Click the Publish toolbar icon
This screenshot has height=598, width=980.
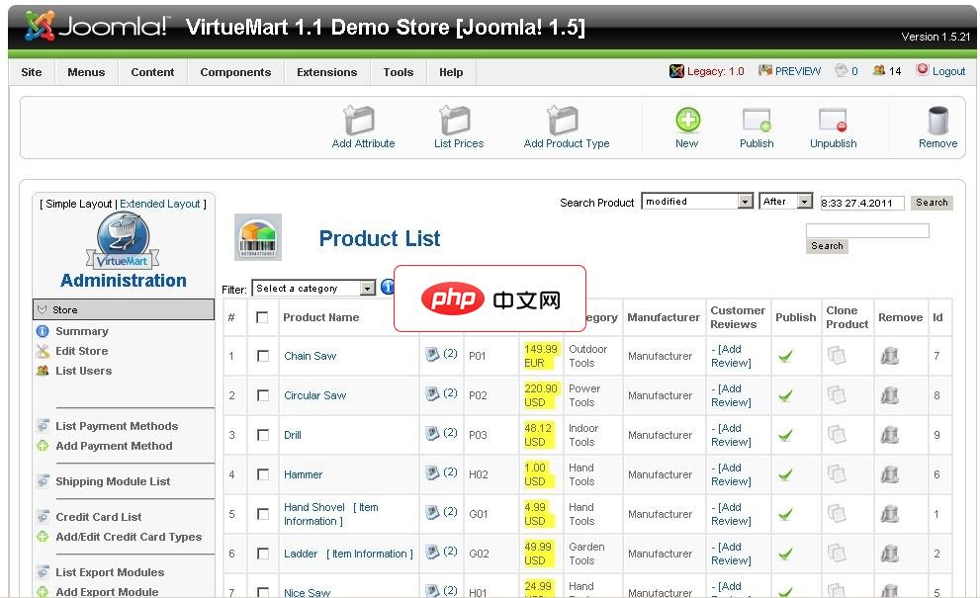pyautogui.click(x=757, y=122)
